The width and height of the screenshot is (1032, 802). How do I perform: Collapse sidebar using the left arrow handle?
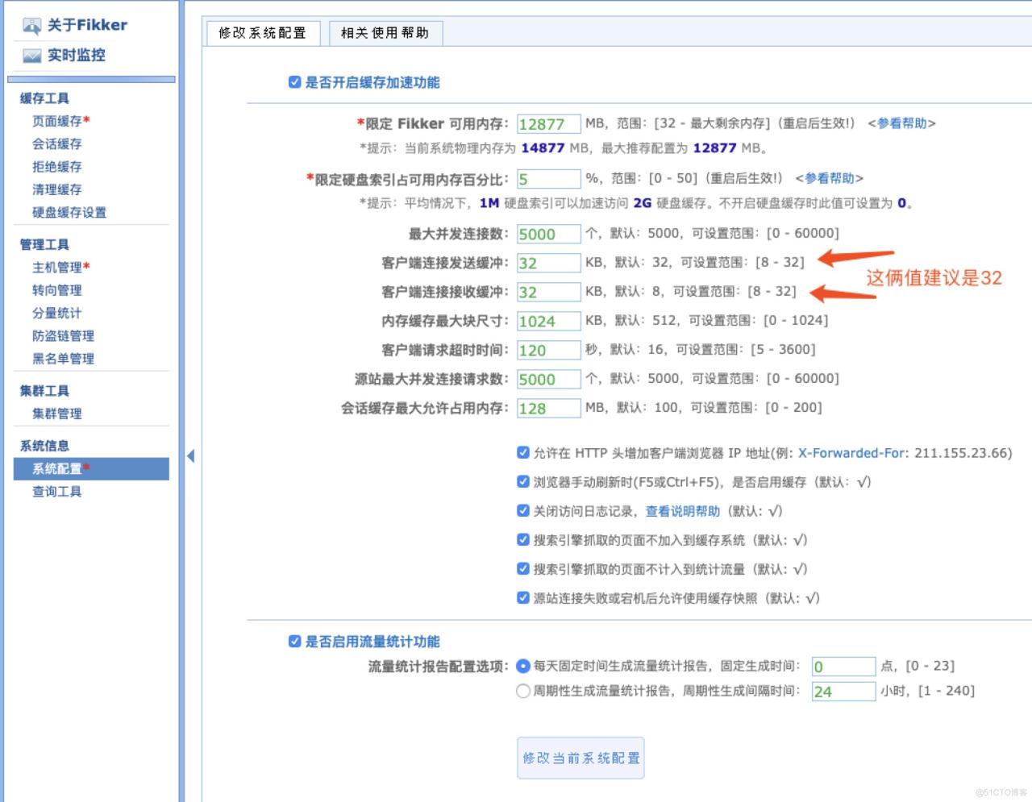coord(190,456)
